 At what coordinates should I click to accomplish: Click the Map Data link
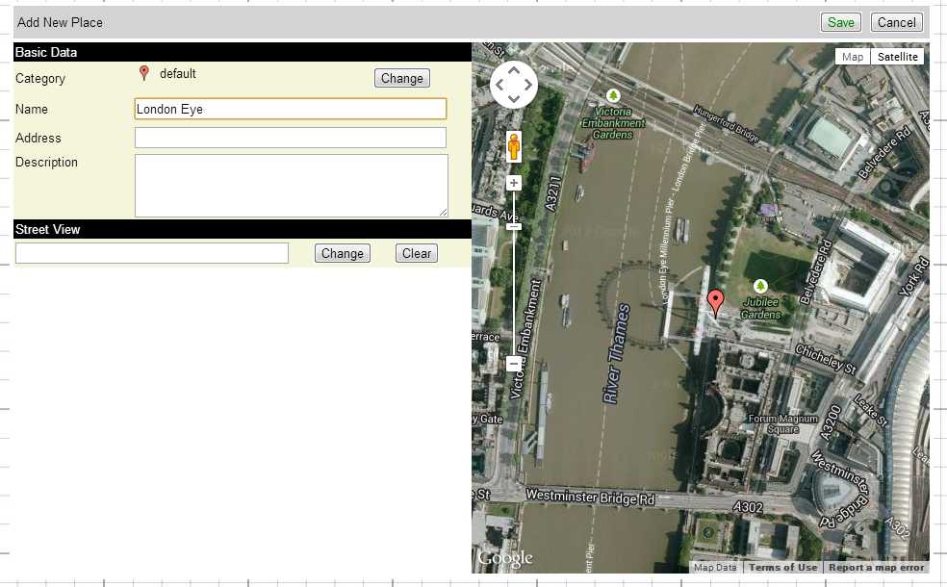coord(715,567)
